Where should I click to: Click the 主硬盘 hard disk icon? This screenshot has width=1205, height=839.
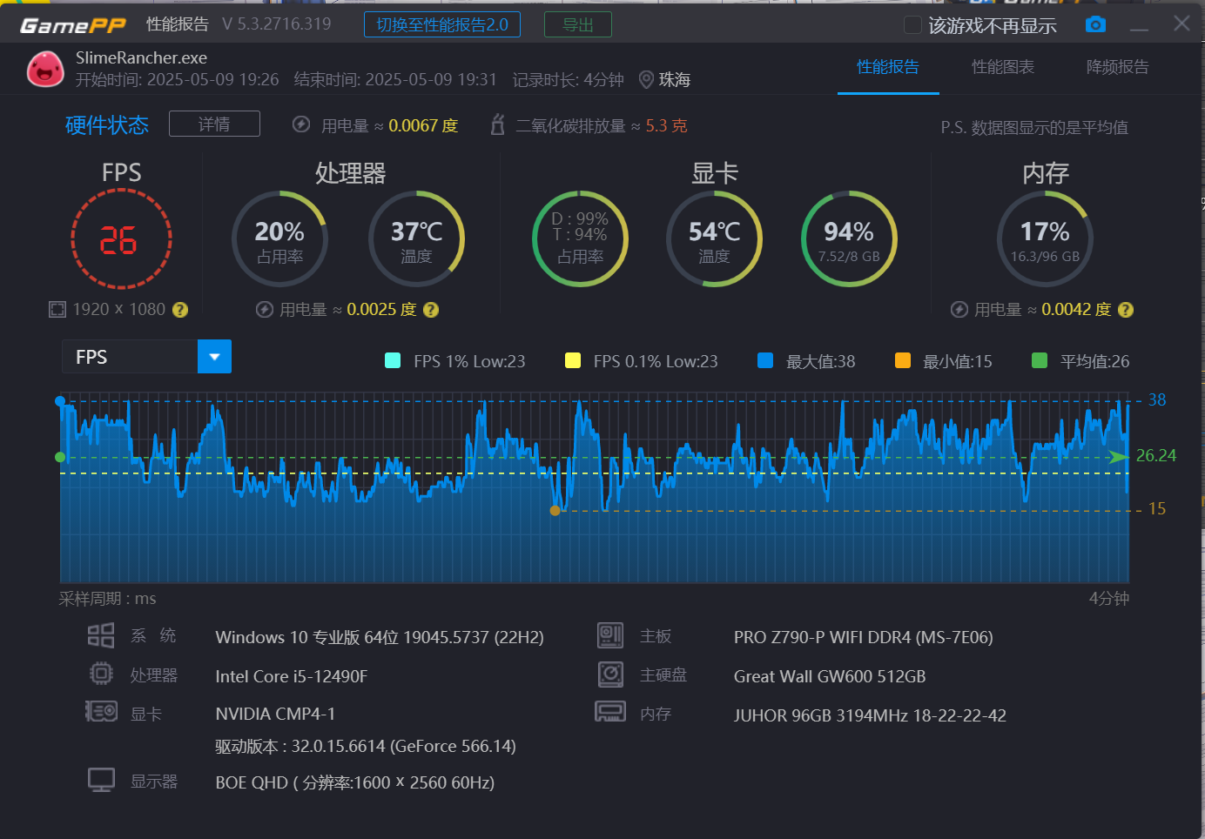610,674
